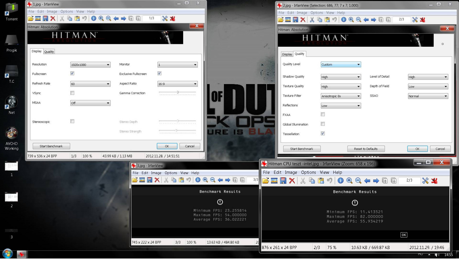Switch to Display tab in 2.jpg image
The image size is (459, 259).
(x=287, y=54)
